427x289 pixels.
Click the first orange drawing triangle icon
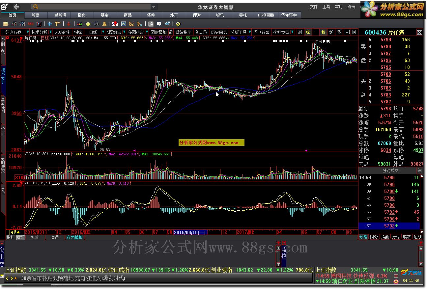(x=131, y=24)
